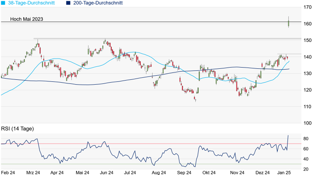Click the dark blue 200-Tage-Durchschnitt legend swatch
Screen dimensions: 312x175
[x=68, y=3]
